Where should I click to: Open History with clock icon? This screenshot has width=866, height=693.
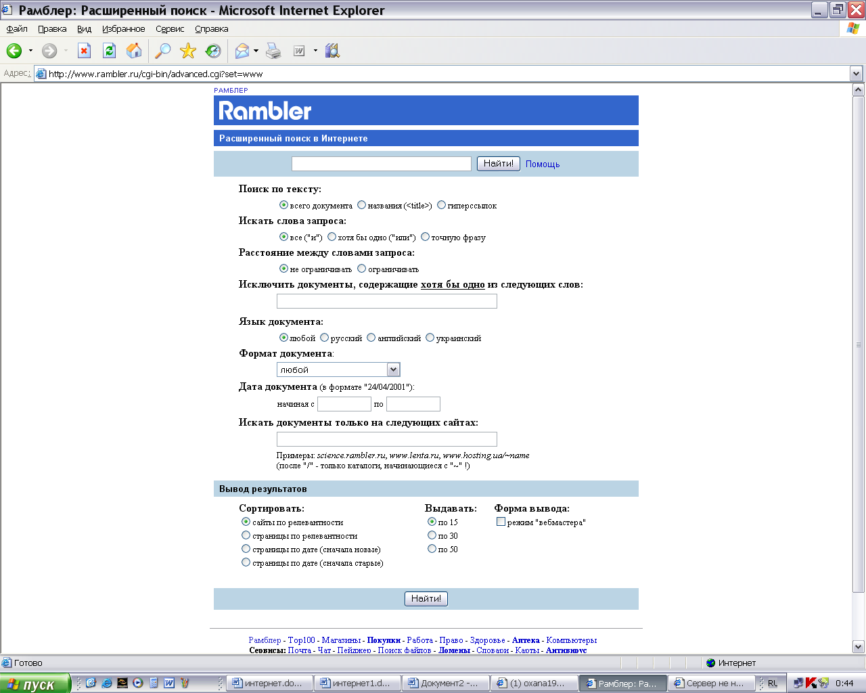click(x=213, y=51)
